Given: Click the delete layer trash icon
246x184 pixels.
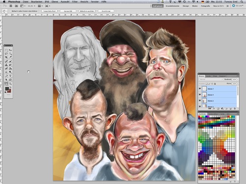Looking at the screenshot, I should (x=235, y=108).
